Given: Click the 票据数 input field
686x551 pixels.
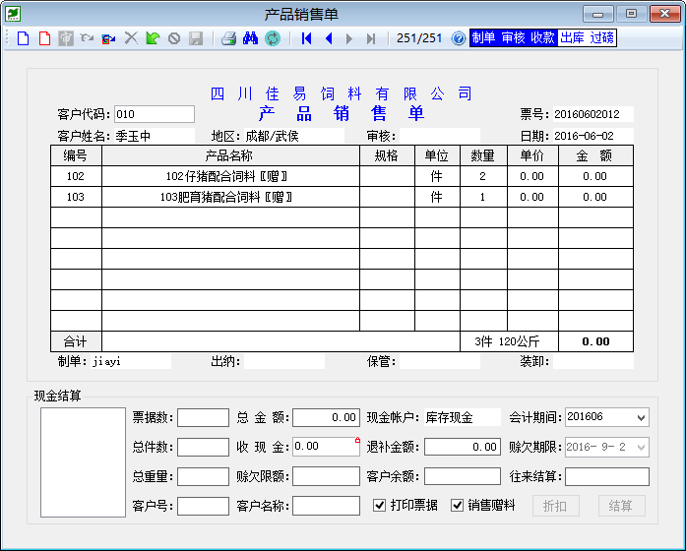Looking at the screenshot, I should pyautogui.click(x=203, y=417).
